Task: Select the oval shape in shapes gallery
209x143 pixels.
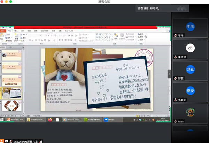Action: pyautogui.click(x=110, y=34)
